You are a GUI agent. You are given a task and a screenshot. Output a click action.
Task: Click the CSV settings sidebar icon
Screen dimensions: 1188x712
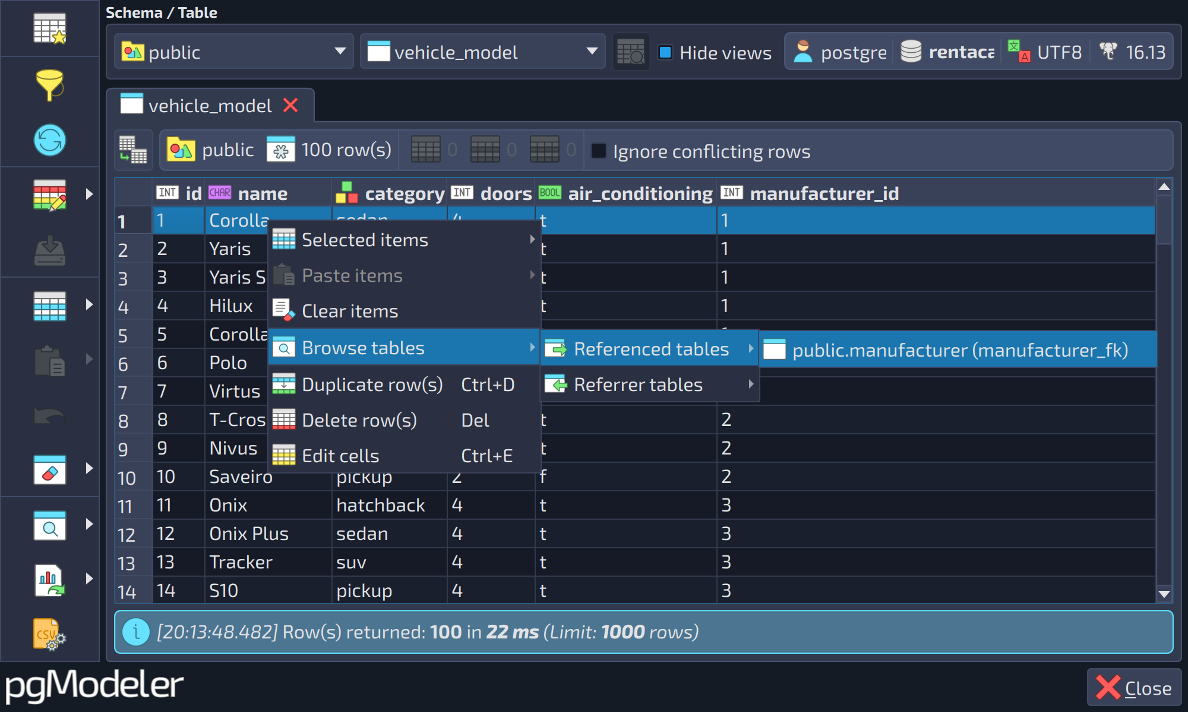coord(50,634)
